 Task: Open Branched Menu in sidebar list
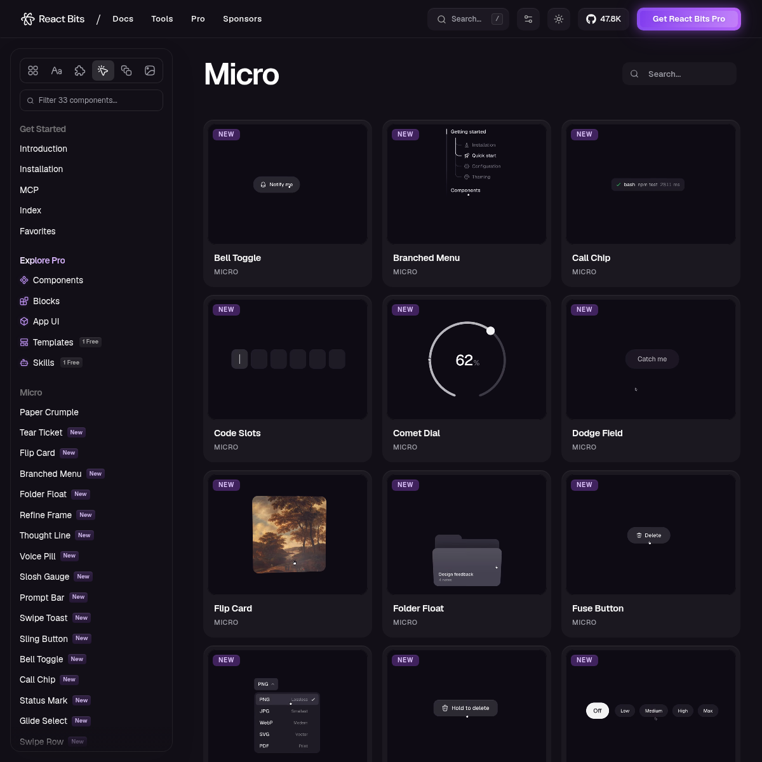[50, 474]
